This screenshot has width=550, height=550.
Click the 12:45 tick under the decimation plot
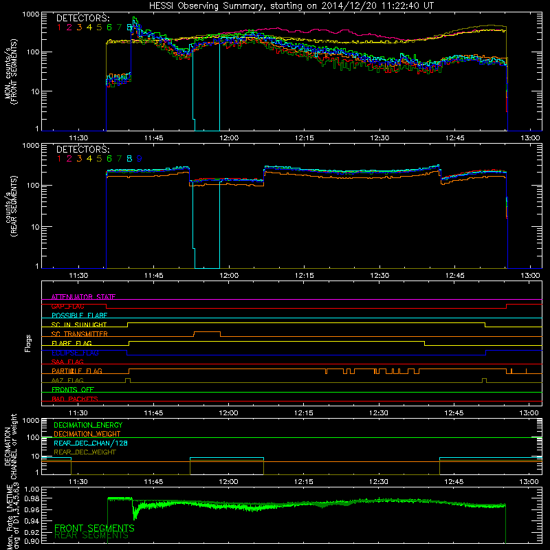[x=454, y=482]
